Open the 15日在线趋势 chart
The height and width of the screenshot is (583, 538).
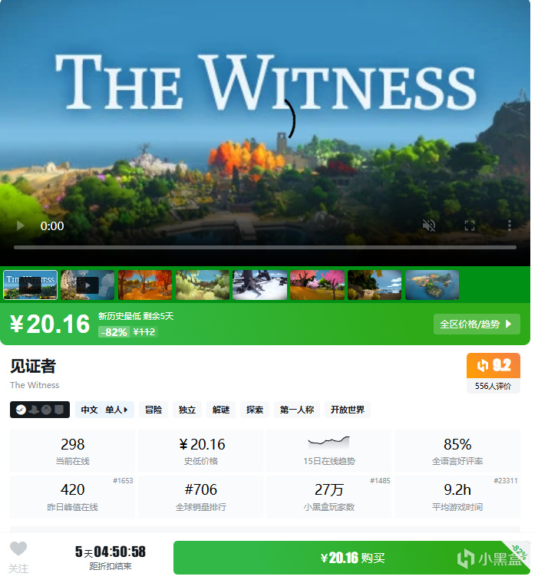(x=329, y=450)
